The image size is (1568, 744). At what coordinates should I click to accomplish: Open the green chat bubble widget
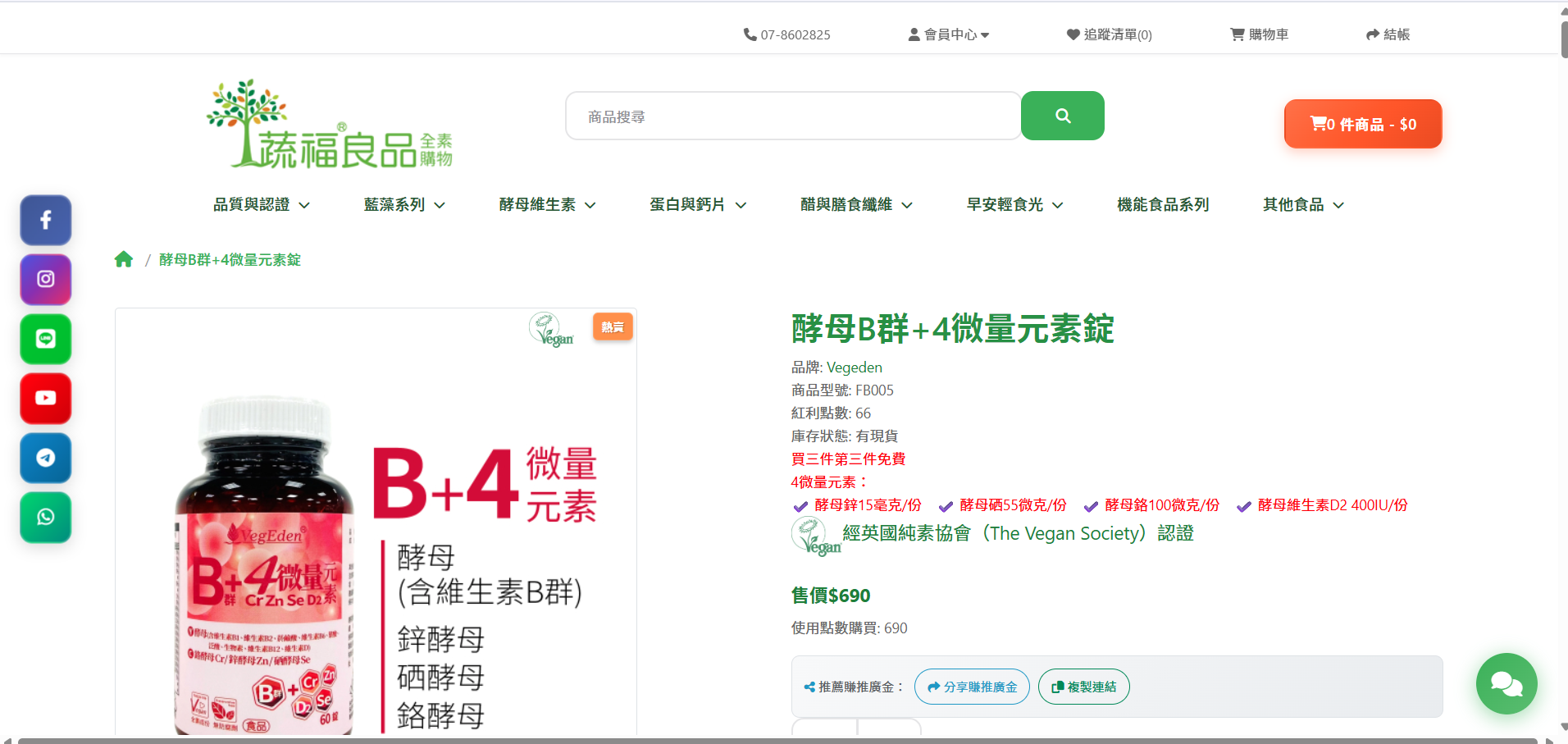point(1506,683)
